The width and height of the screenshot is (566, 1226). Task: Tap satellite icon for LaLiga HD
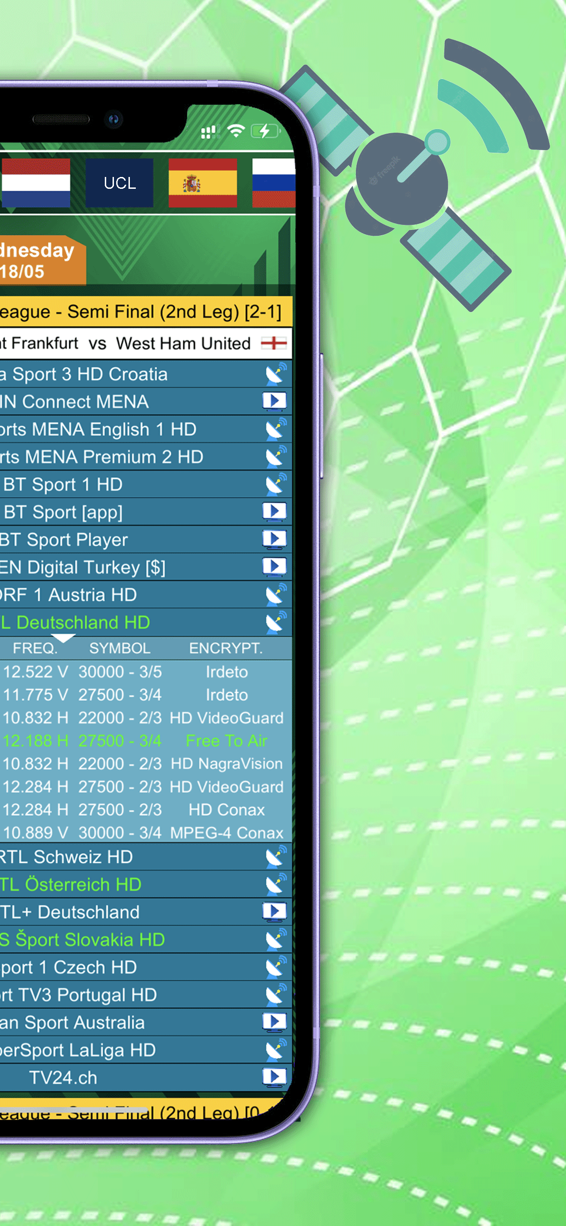275,1050
